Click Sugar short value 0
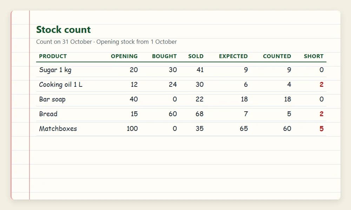 point(322,70)
